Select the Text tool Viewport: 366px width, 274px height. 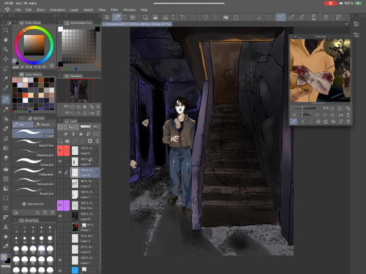(5, 227)
